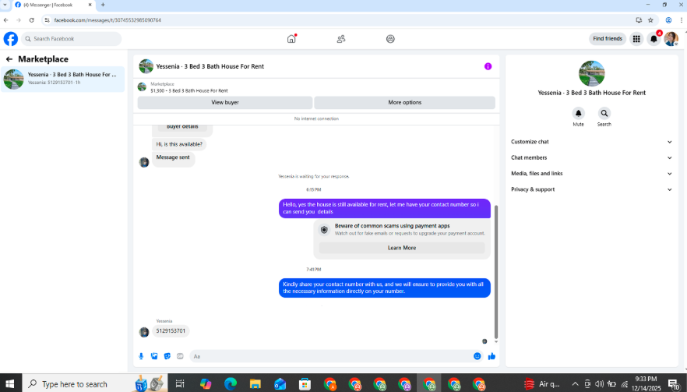Choose a GIF from composer

point(180,356)
